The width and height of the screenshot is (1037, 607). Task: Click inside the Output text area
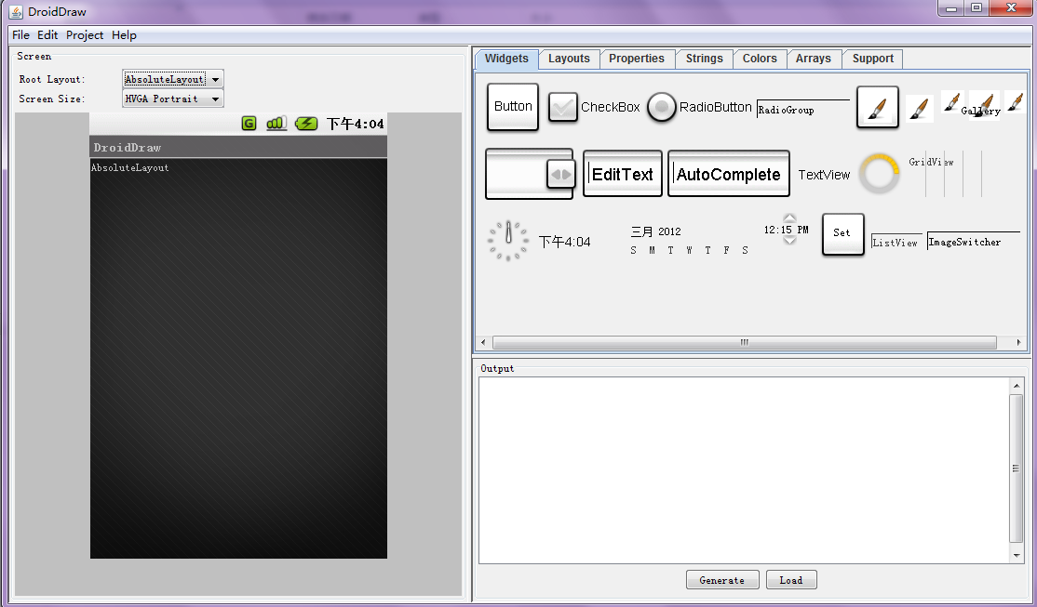click(x=744, y=470)
